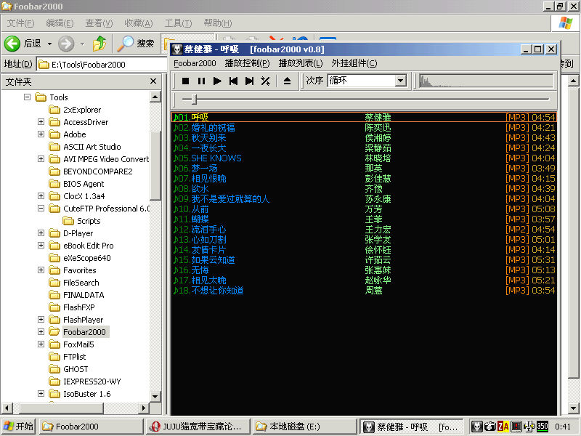Open the 外挂组件(C) menu

(354, 63)
